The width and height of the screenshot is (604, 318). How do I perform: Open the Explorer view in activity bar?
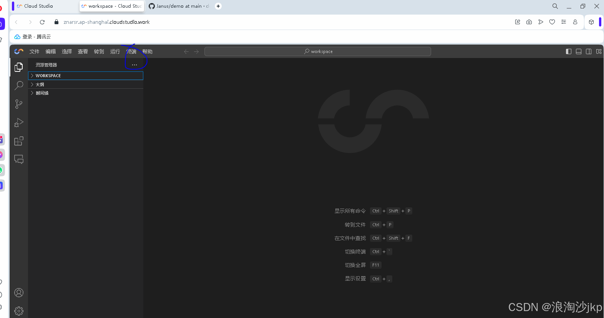coord(18,67)
